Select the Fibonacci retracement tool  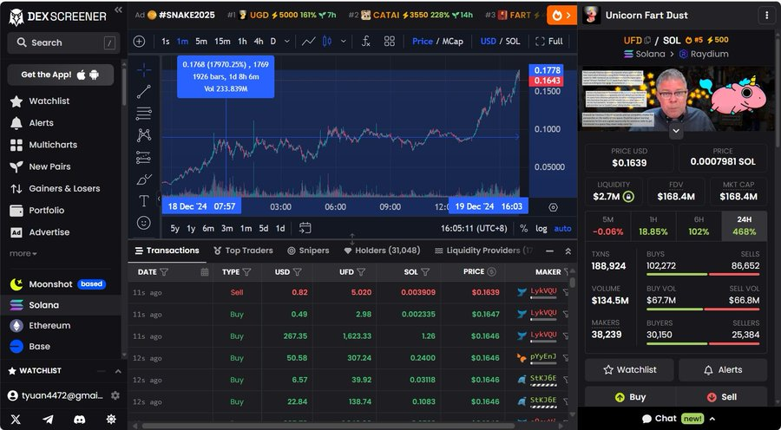click(x=144, y=114)
